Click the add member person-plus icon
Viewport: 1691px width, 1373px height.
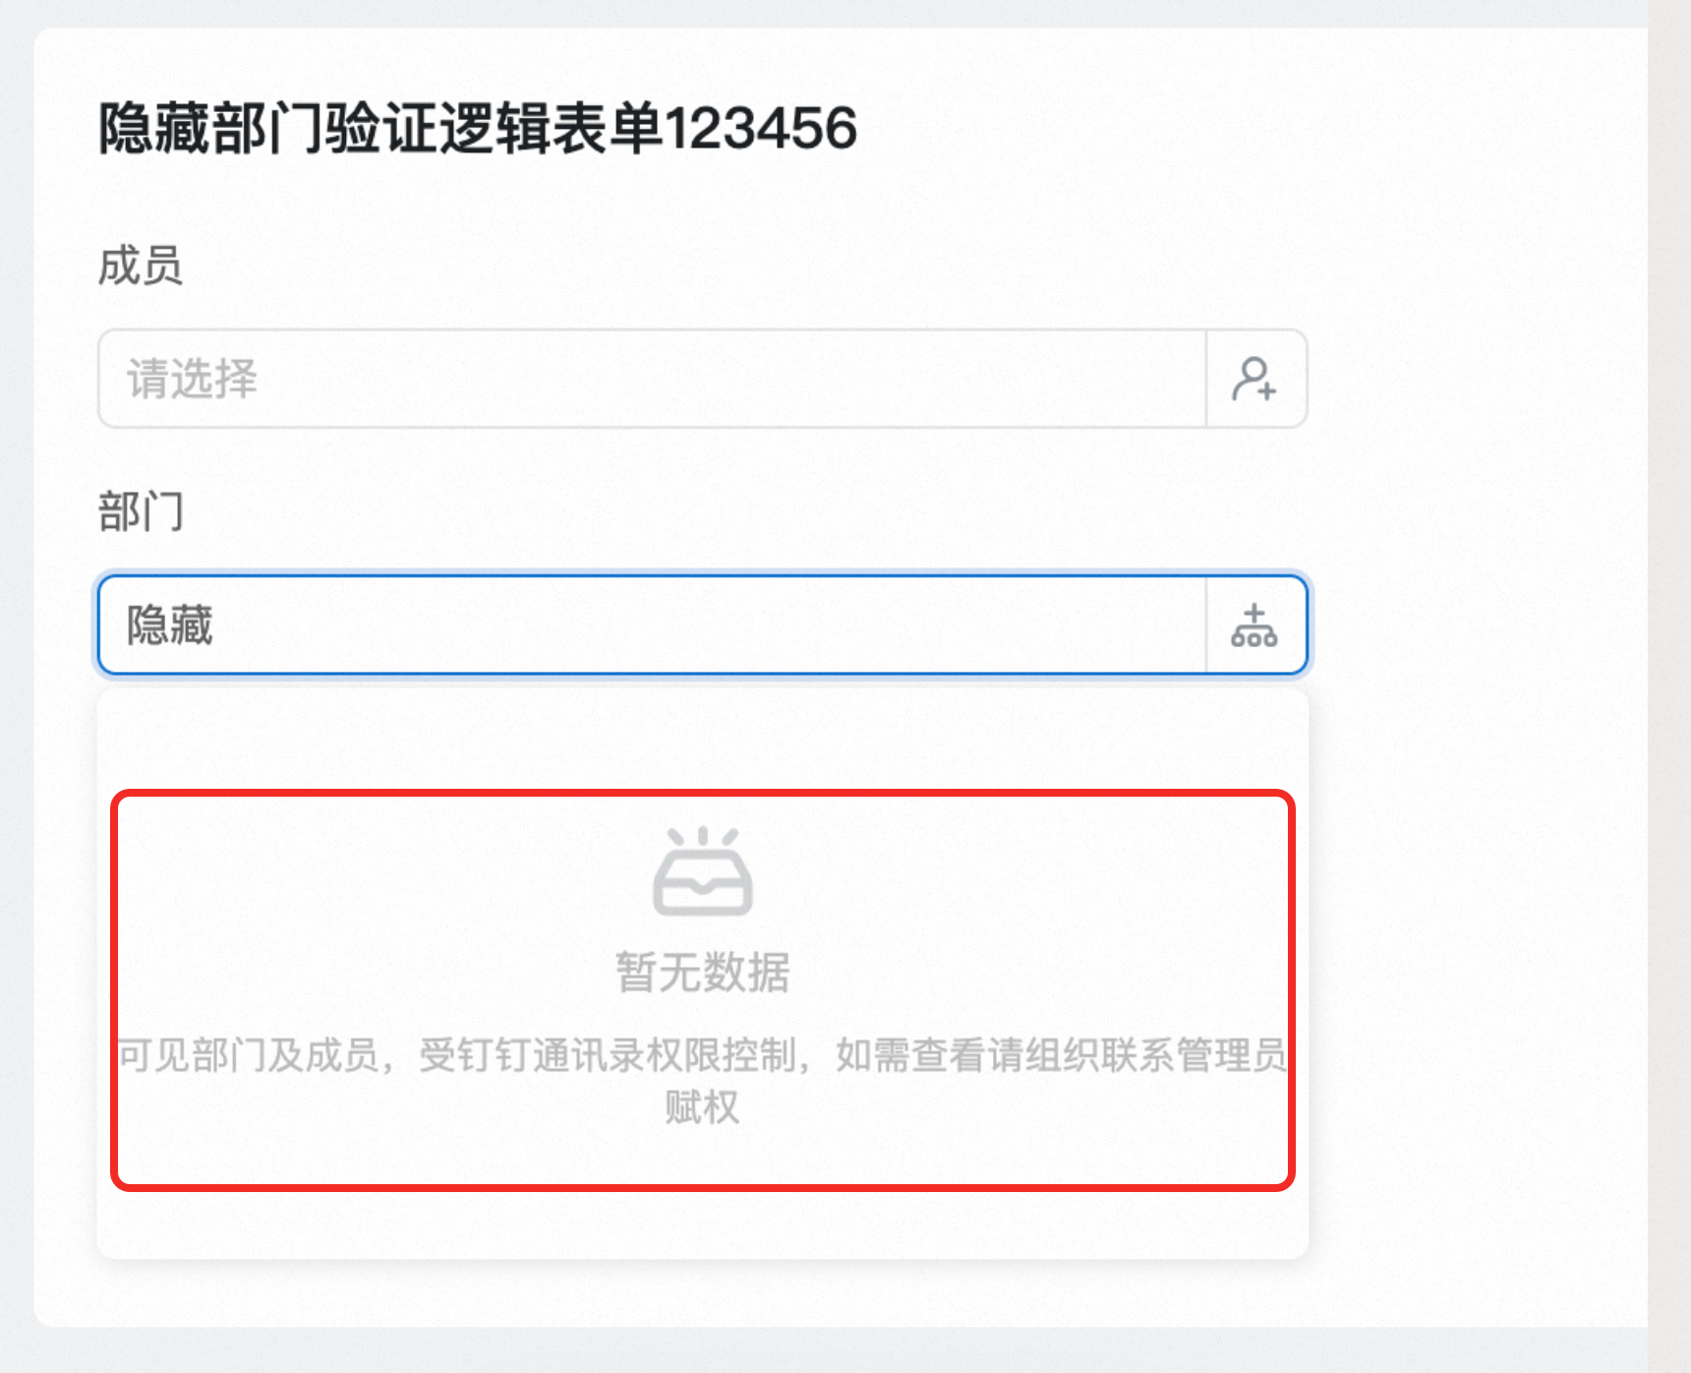click(1254, 379)
